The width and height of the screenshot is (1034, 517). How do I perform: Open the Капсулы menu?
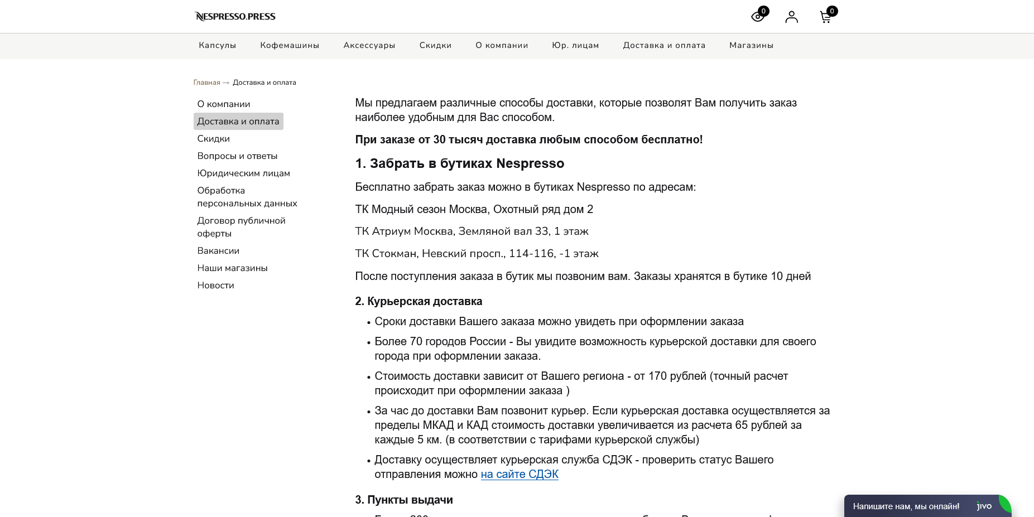pyautogui.click(x=218, y=45)
